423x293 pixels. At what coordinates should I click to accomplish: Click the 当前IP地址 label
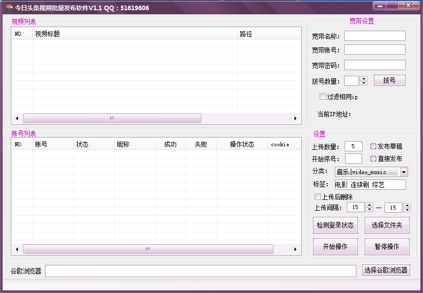[x=334, y=114]
